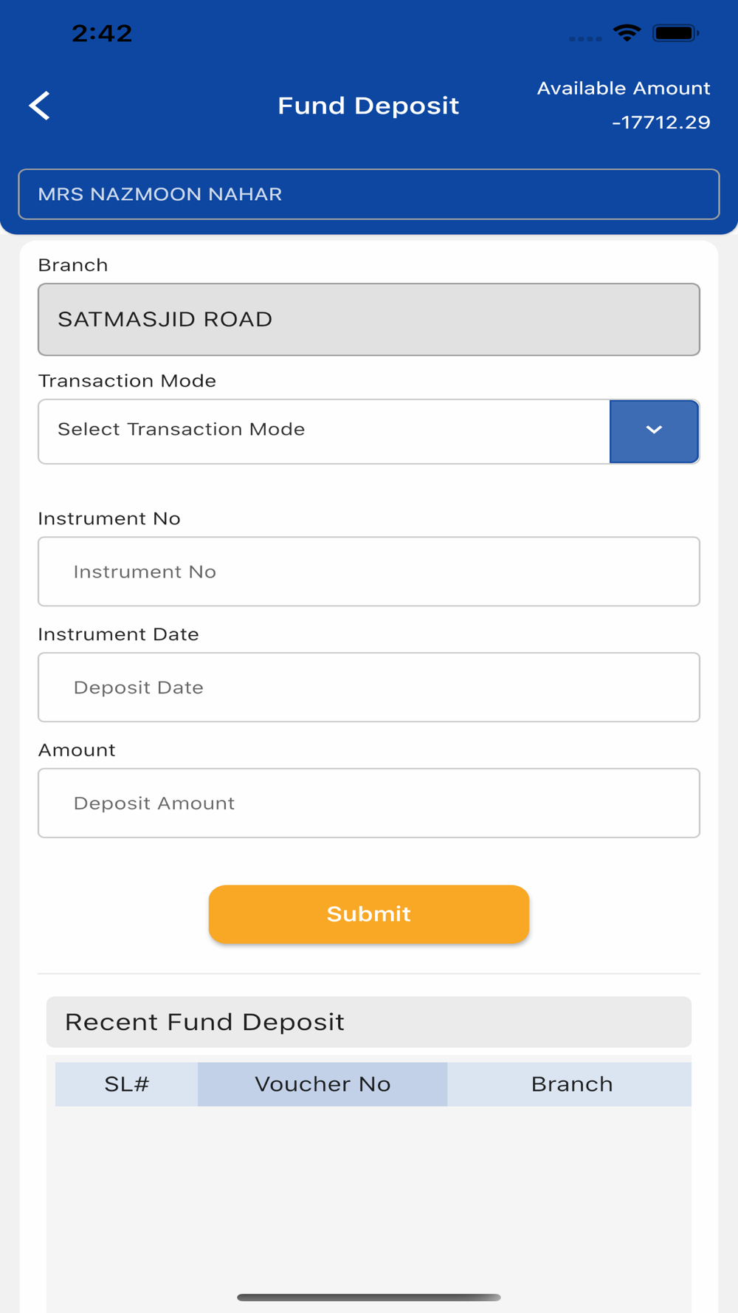Tap the Available Amount balance text

(x=624, y=105)
